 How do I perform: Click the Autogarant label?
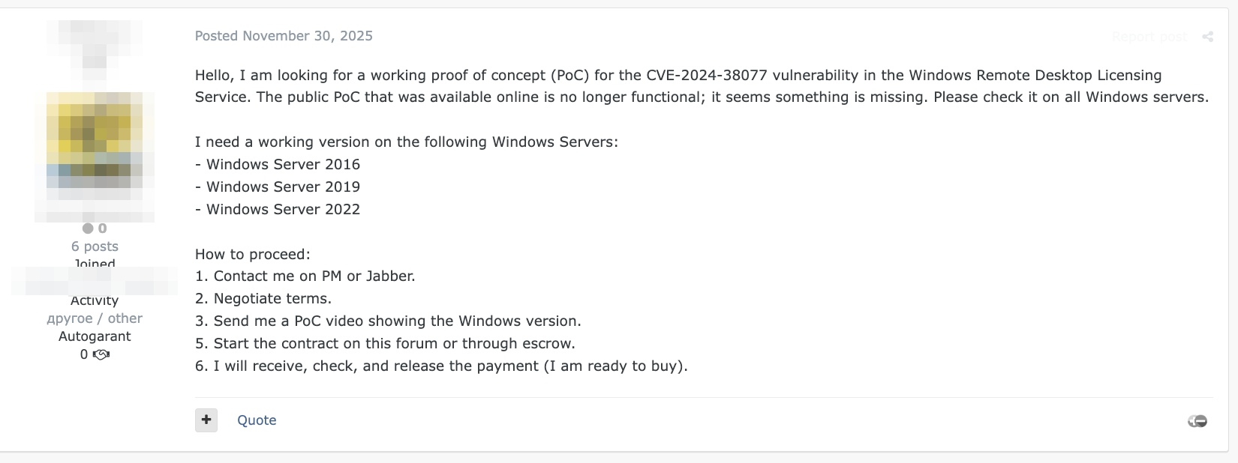[x=95, y=336]
